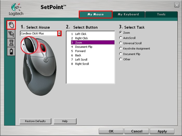
Task: Expand the Select Mouse dropdown arrow
Action: pos(59,33)
